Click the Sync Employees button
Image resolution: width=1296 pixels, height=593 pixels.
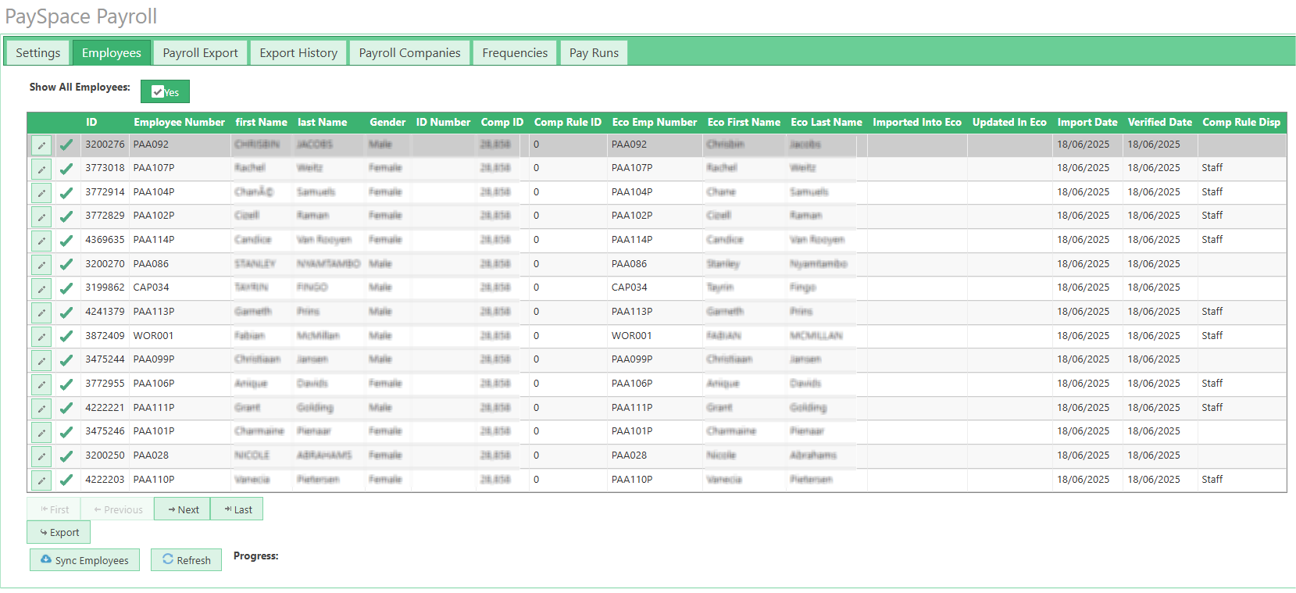(x=84, y=560)
